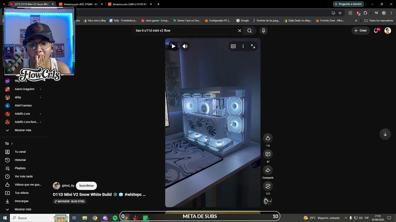Subscribe to @RnG_Ry with Suscribirse
The width and height of the screenshot is (396, 222).
pos(86,186)
